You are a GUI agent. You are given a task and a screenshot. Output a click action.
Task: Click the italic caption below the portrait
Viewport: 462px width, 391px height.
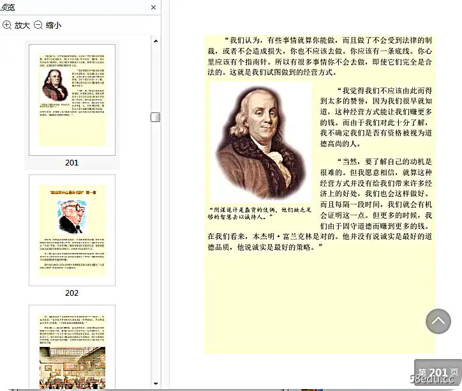pyautogui.click(x=259, y=213)
